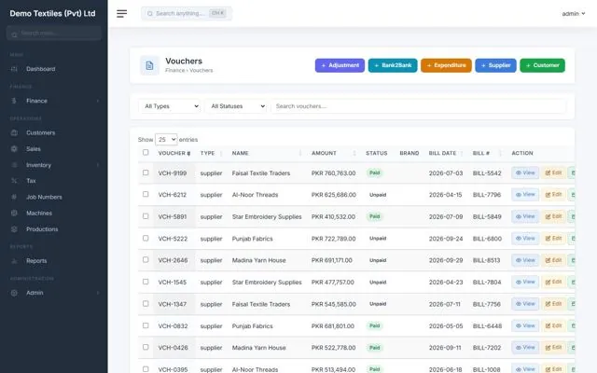Click the Customers sidebar icon

pyautogui.click(x=14, y=132)
